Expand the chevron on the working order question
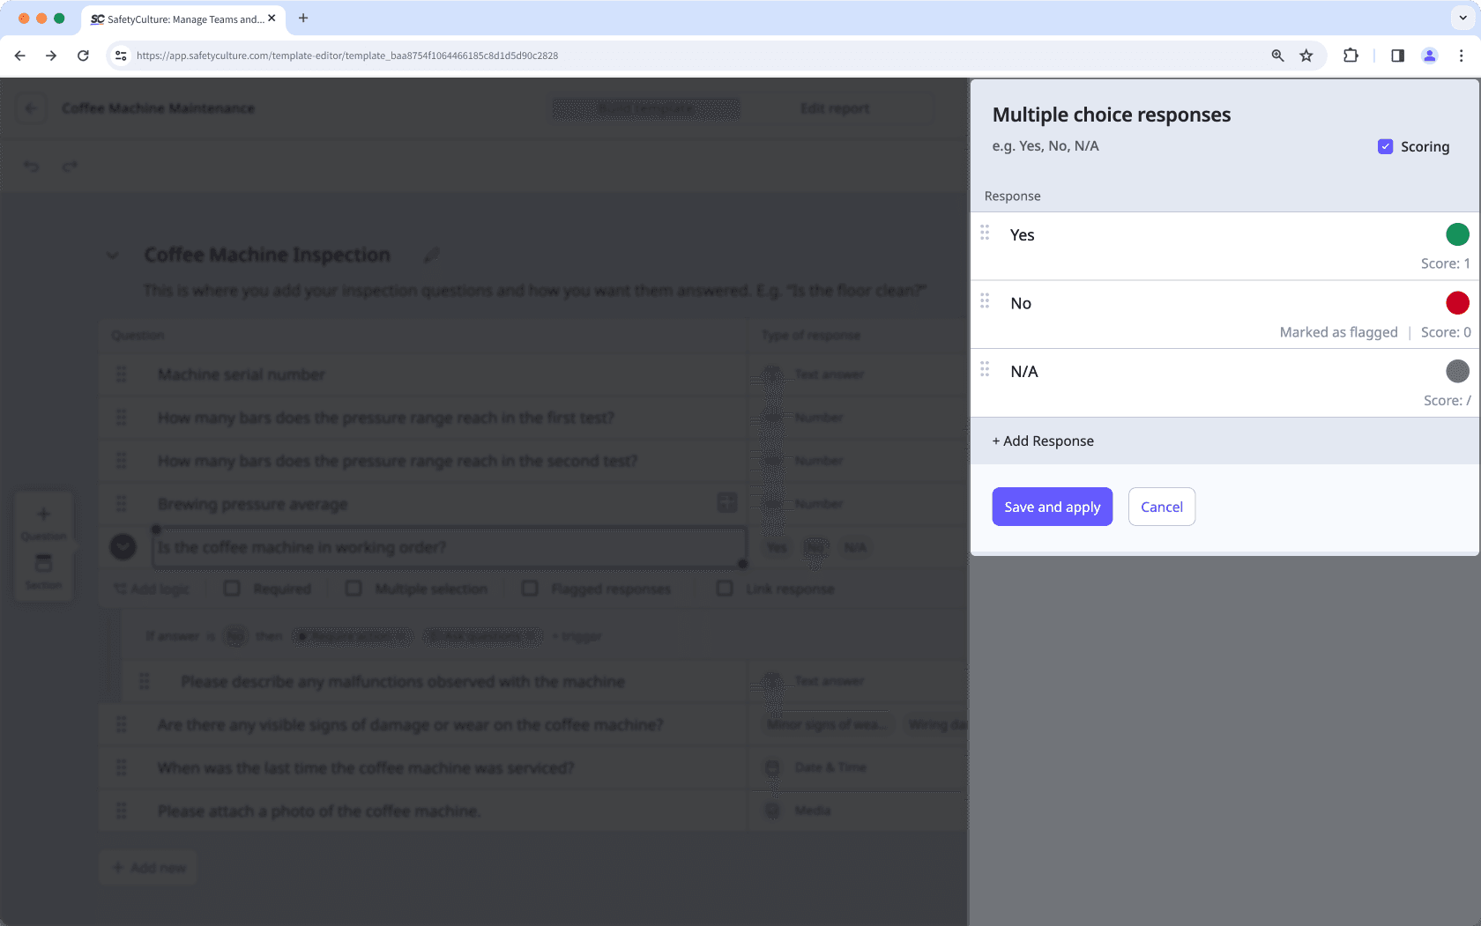 coord(123,547)
